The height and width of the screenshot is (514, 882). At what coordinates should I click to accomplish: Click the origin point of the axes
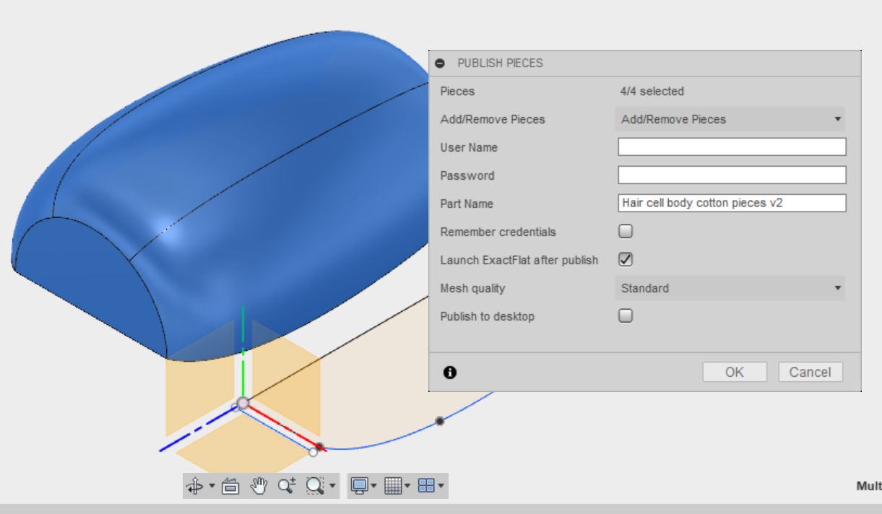pyautogui.click(x=243, y=403)
